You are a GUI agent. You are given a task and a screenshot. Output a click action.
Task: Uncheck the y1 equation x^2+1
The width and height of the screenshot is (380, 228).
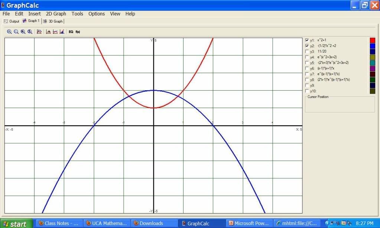(x=307, y=40)
